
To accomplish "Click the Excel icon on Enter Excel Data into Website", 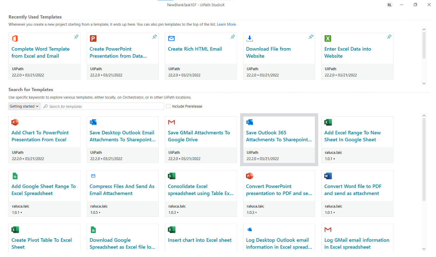I will [x=328, y=39].
